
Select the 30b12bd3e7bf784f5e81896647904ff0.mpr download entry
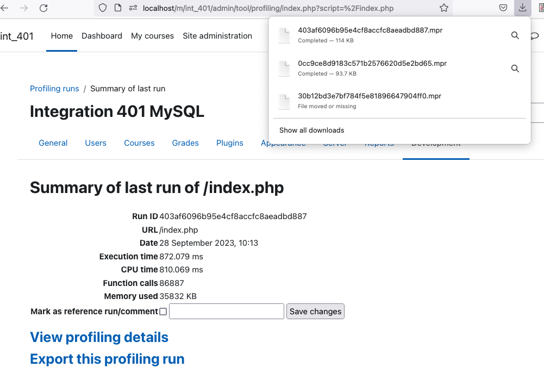399,101
